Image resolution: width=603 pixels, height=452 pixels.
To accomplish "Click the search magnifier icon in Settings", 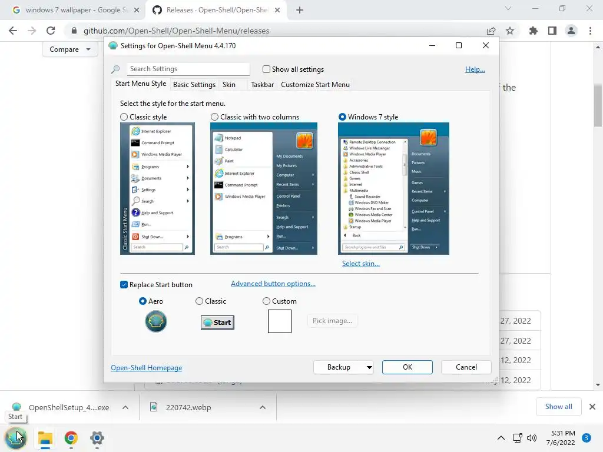I will (115, 69).
